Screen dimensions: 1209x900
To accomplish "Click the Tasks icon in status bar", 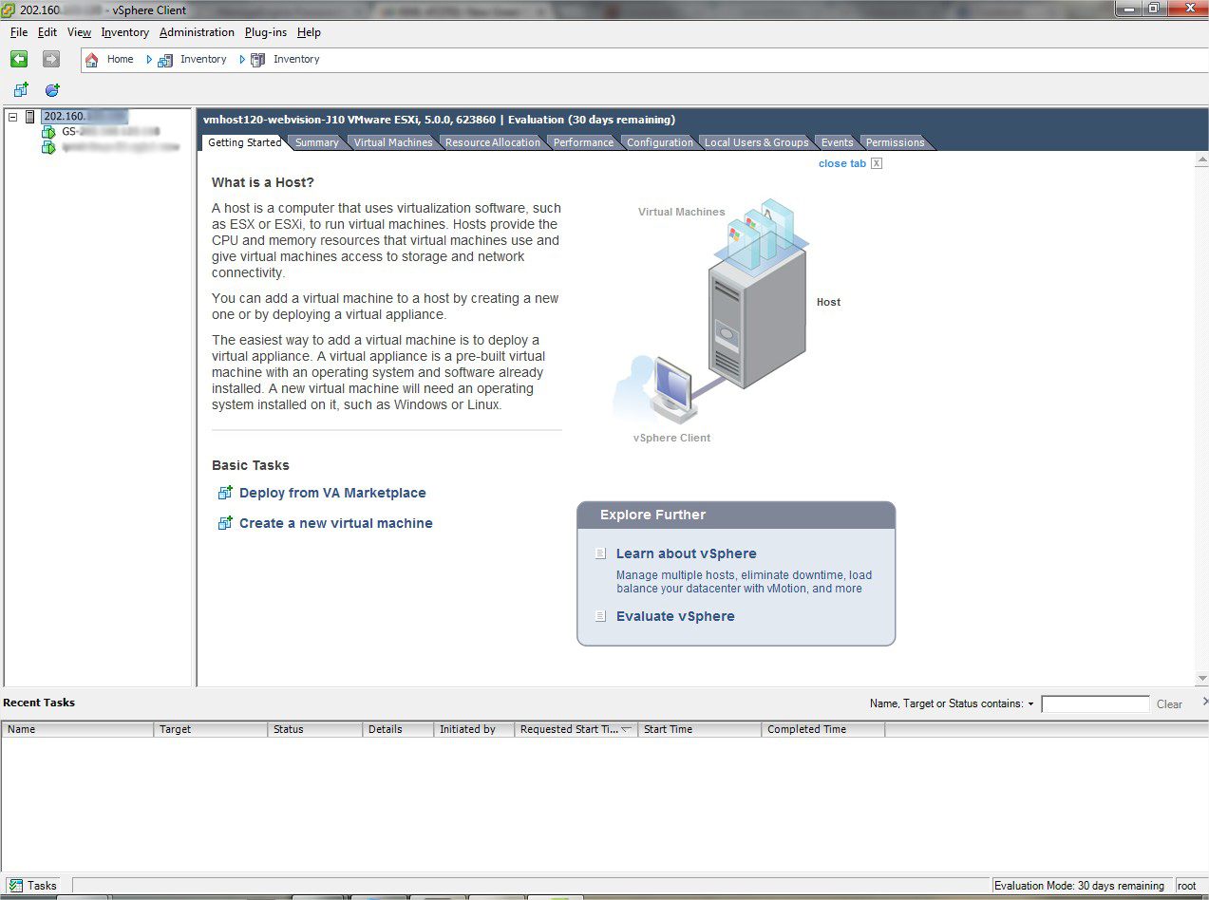I will pyautogui.click(x=16, y=886).
